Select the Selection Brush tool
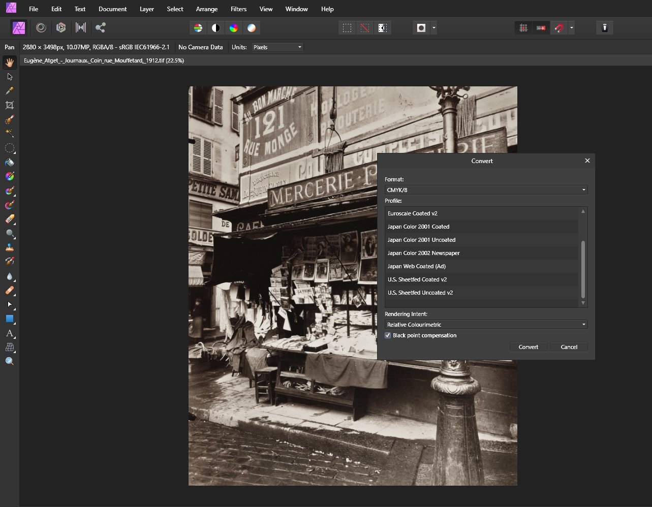This screenshot has width=652, height=507. pyautogui.click(x=9, y=120)
